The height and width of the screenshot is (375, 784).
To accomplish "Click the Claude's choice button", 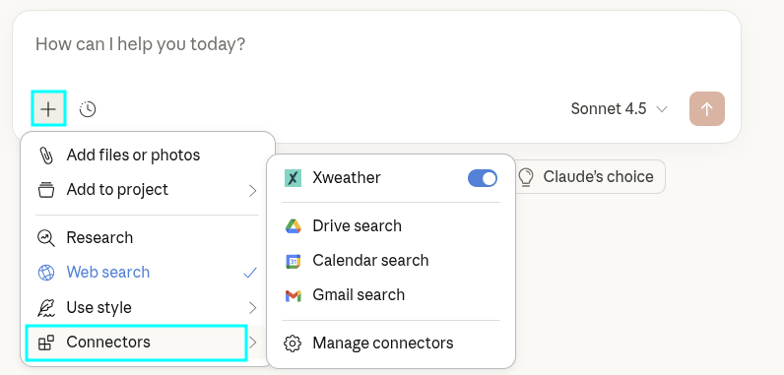I will coord(589,177).
